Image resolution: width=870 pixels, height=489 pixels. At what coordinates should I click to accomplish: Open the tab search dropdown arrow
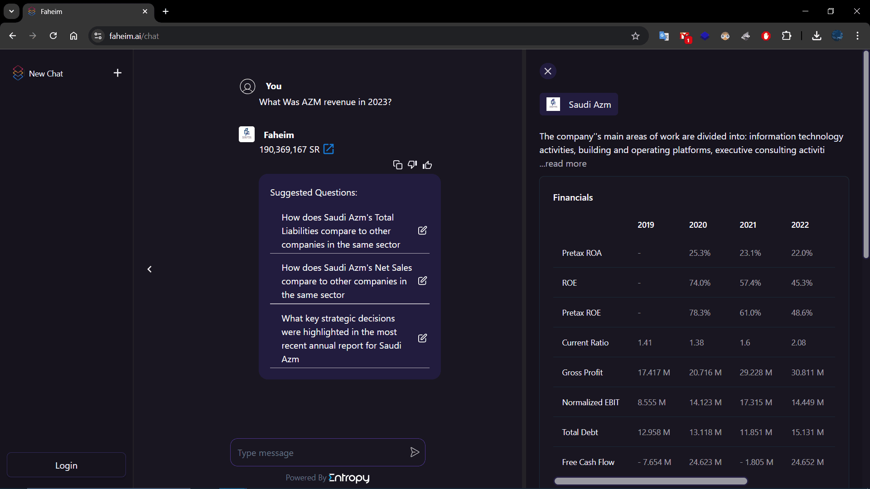(x=11, y=11)
